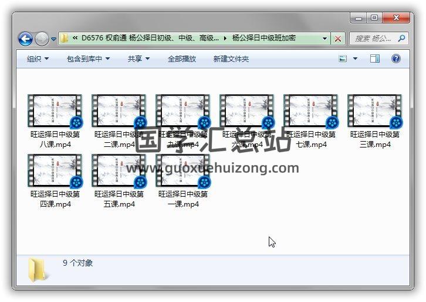The height and width of the screenshot is (302, 426).
Task: Select the file 旺运择日中级第九课.mp4 thumbnail
Action: [x=182, y=111]
